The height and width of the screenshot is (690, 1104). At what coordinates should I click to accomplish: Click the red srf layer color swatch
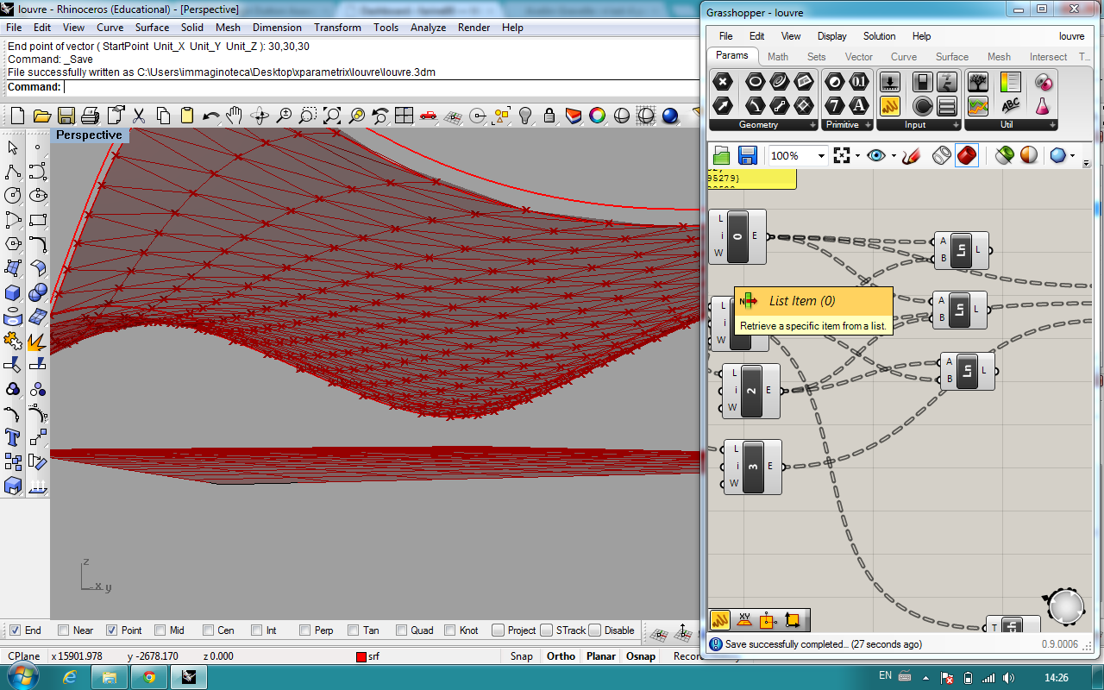tap(361, 657)
